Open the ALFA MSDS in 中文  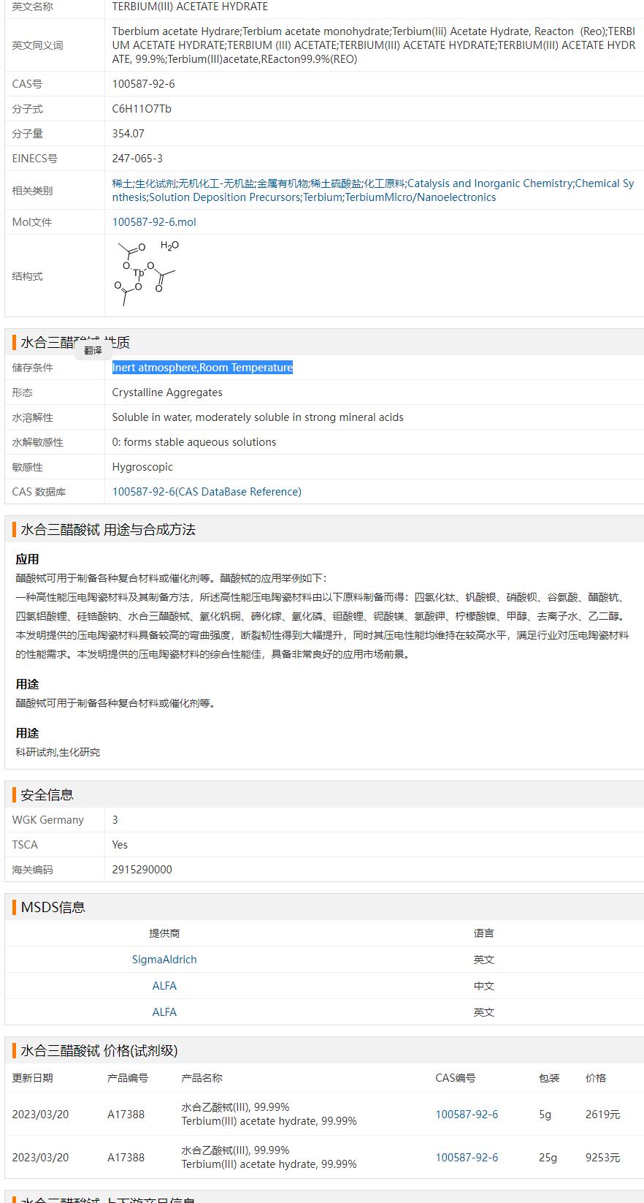tap(164, 986)
